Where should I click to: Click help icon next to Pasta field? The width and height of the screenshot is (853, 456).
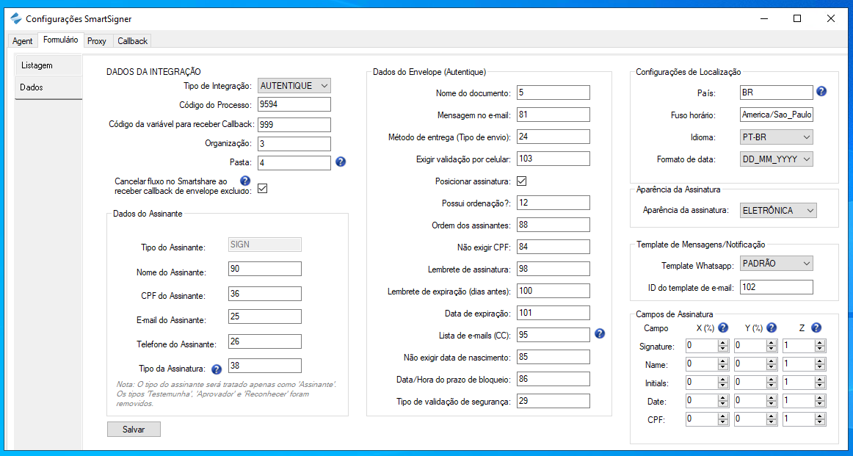point(341,162)
